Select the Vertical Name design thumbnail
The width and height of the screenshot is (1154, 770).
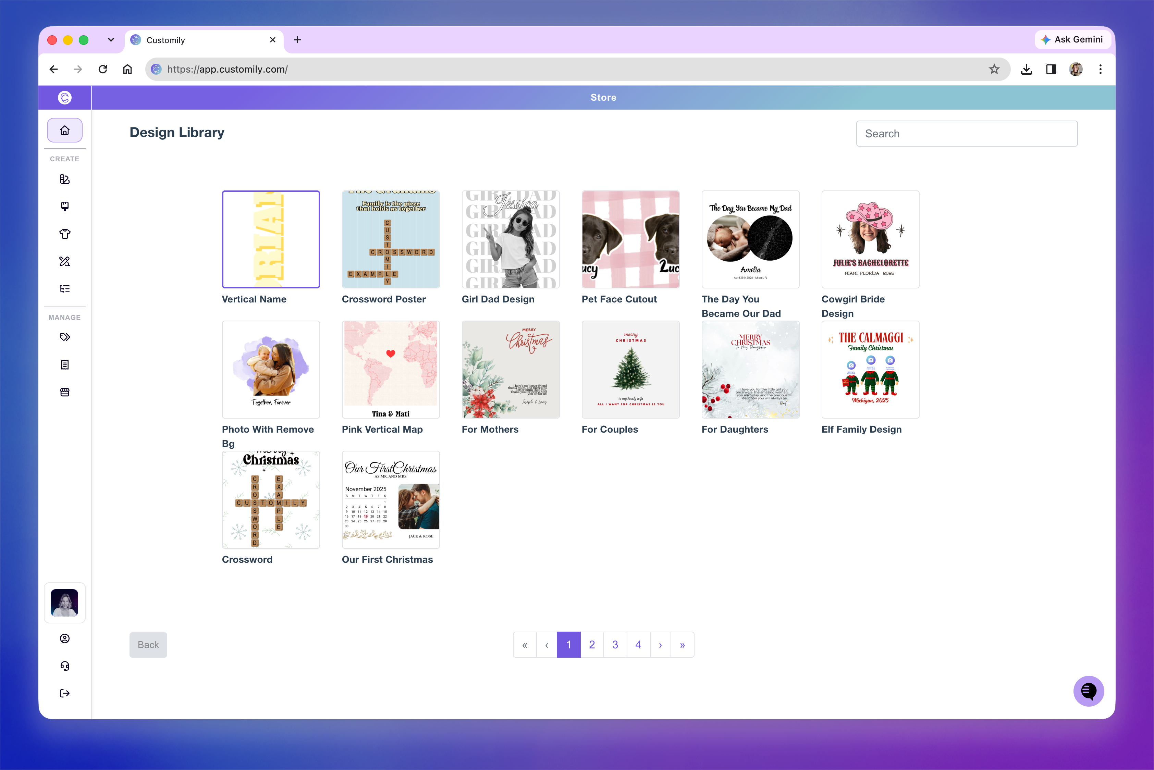pyautogui.click(x=271, y=239)
